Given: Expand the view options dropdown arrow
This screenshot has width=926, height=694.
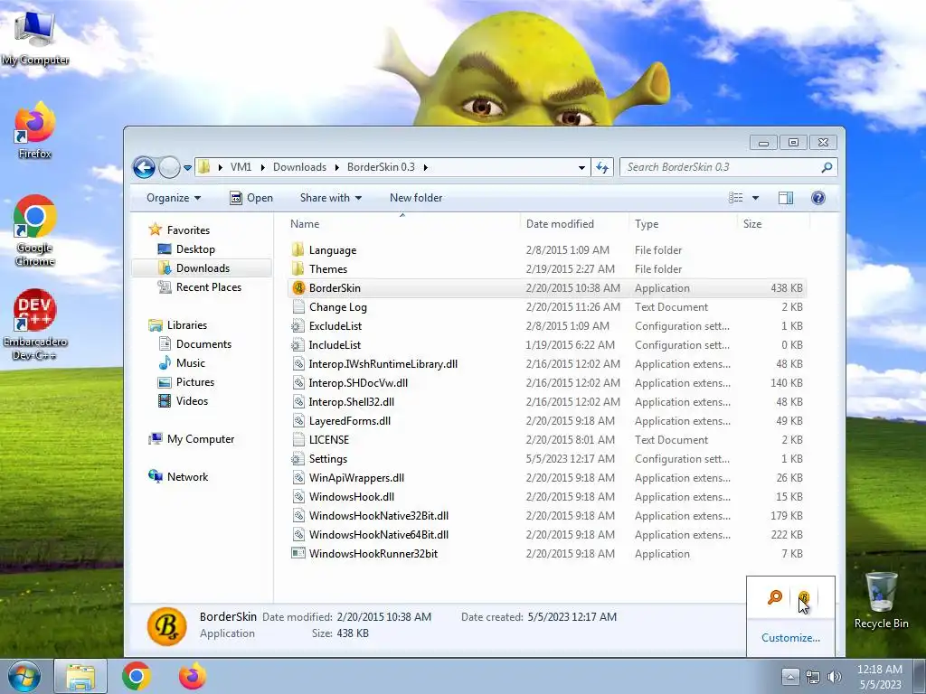Looking at the screenshot, I should [x=755, y=198].
